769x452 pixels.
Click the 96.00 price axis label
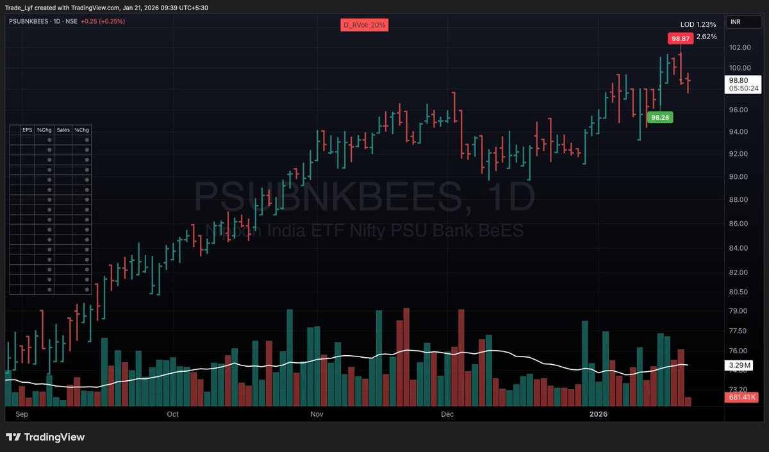point(739,110)
